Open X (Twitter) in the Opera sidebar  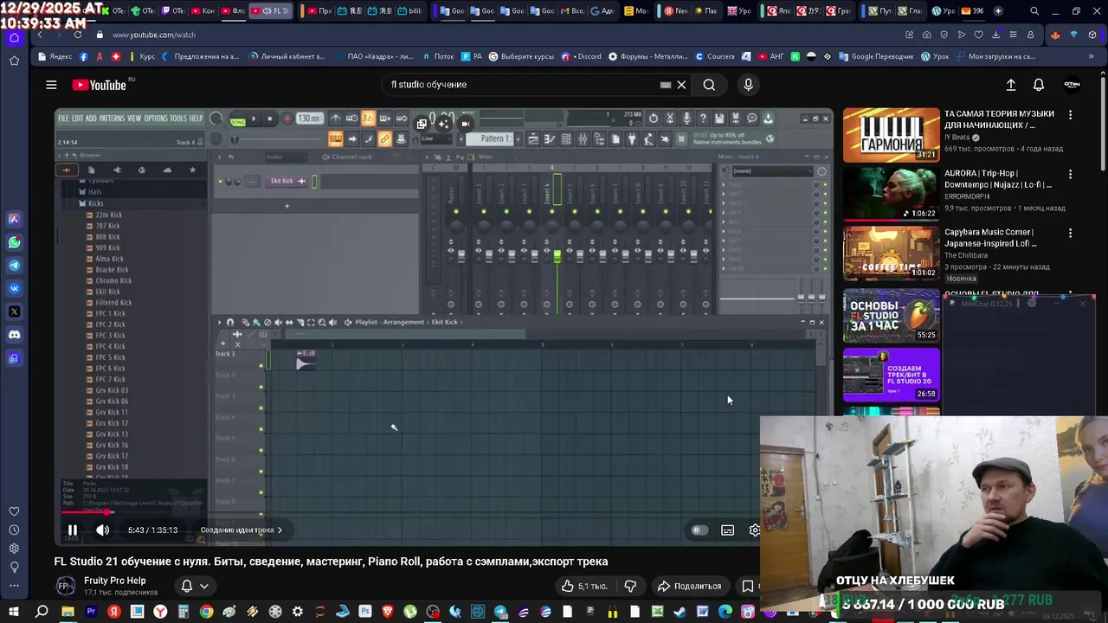(14, 311)
